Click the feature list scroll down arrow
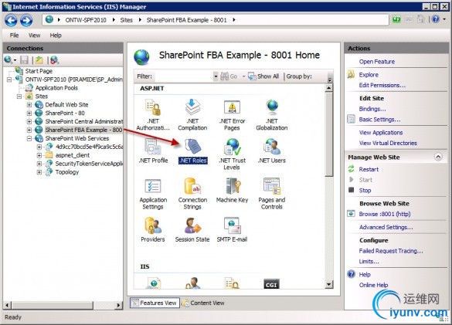The image size is (452, 325). (x=328, y=285)
